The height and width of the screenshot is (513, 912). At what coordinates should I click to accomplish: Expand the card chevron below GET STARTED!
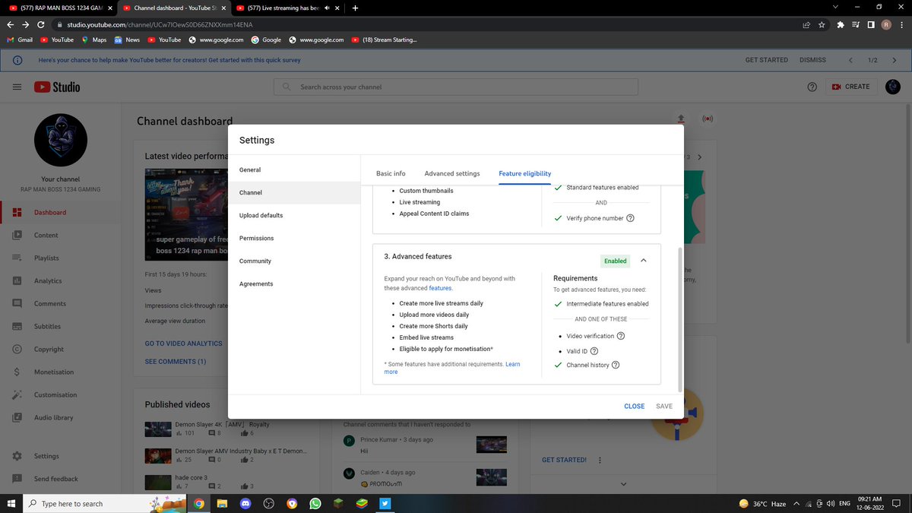[x=623, y=484]
